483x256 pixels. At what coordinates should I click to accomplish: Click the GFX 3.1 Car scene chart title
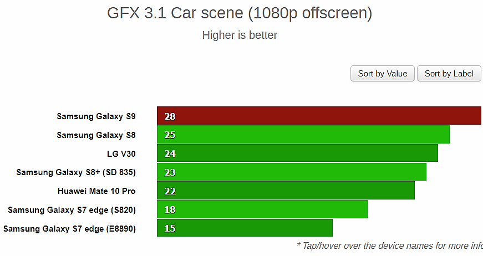pos(240,13)
